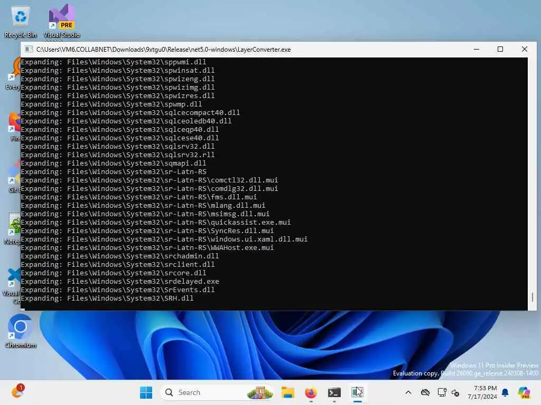Maximize the LayerConverter console window
The width and height of the screenshot is (541, 405).
(500, 49)
